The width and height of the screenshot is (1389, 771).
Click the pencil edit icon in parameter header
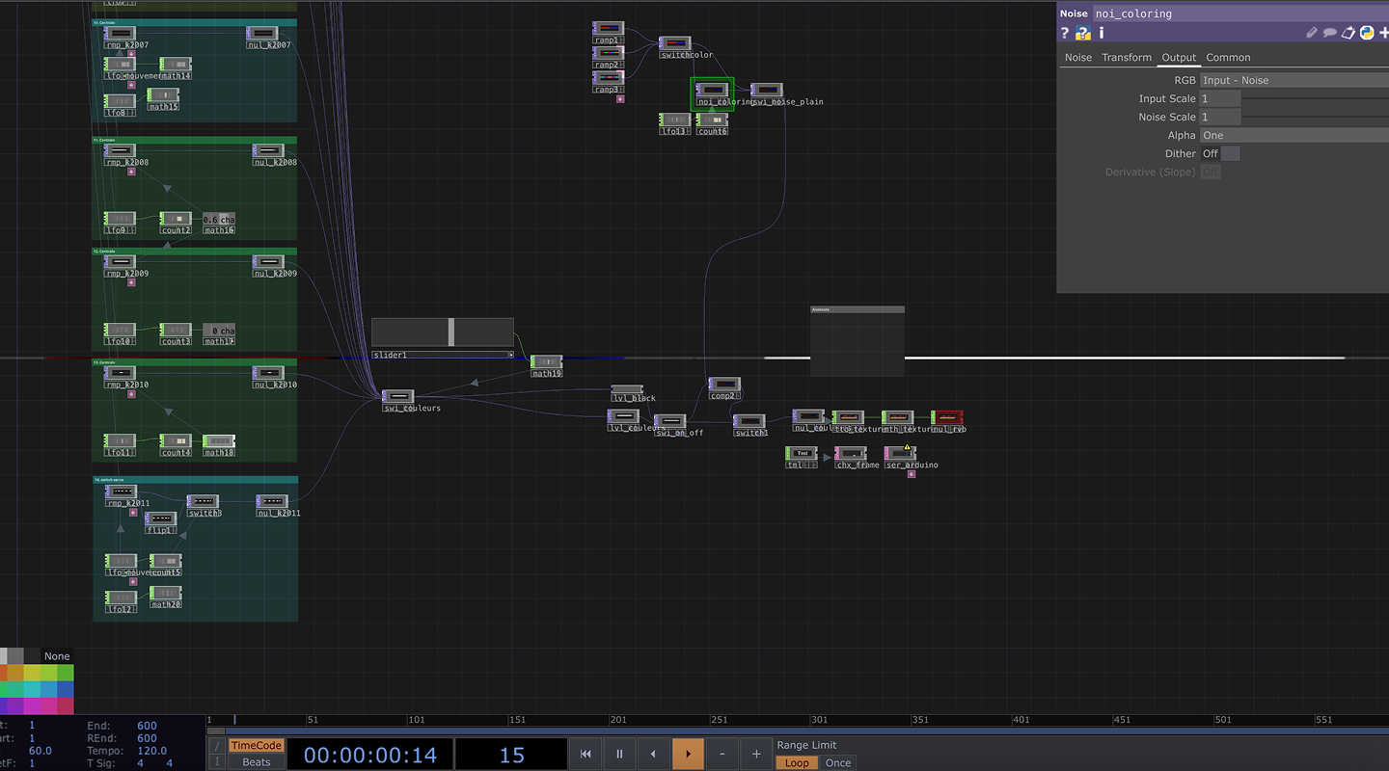coord(1312,33)
